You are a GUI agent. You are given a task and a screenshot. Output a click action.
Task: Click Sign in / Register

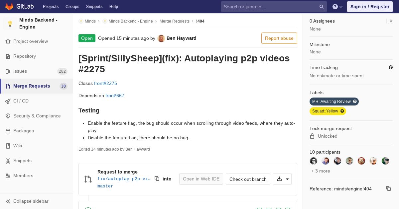(370, 7)
